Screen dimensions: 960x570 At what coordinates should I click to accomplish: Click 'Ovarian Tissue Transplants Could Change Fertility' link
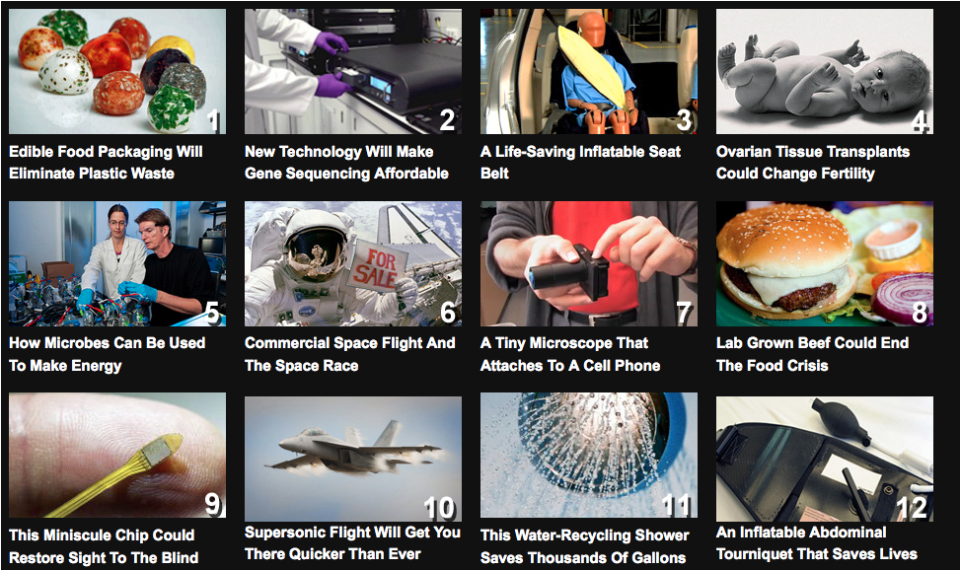[x=813, y=163]
